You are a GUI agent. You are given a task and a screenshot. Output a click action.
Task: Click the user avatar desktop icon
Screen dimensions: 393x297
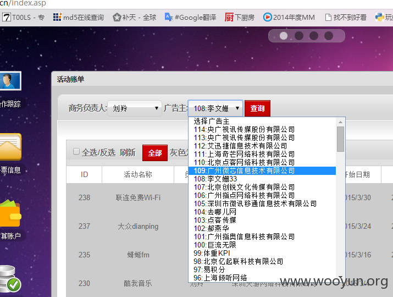tap(9, 81)
